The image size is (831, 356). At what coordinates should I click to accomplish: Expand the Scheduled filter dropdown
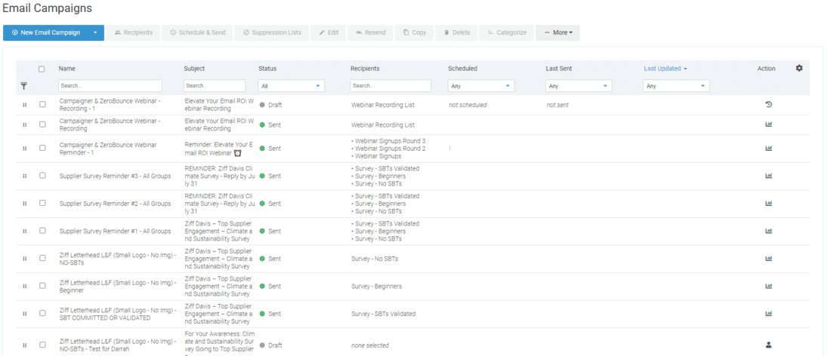click(x=480, y=86)
